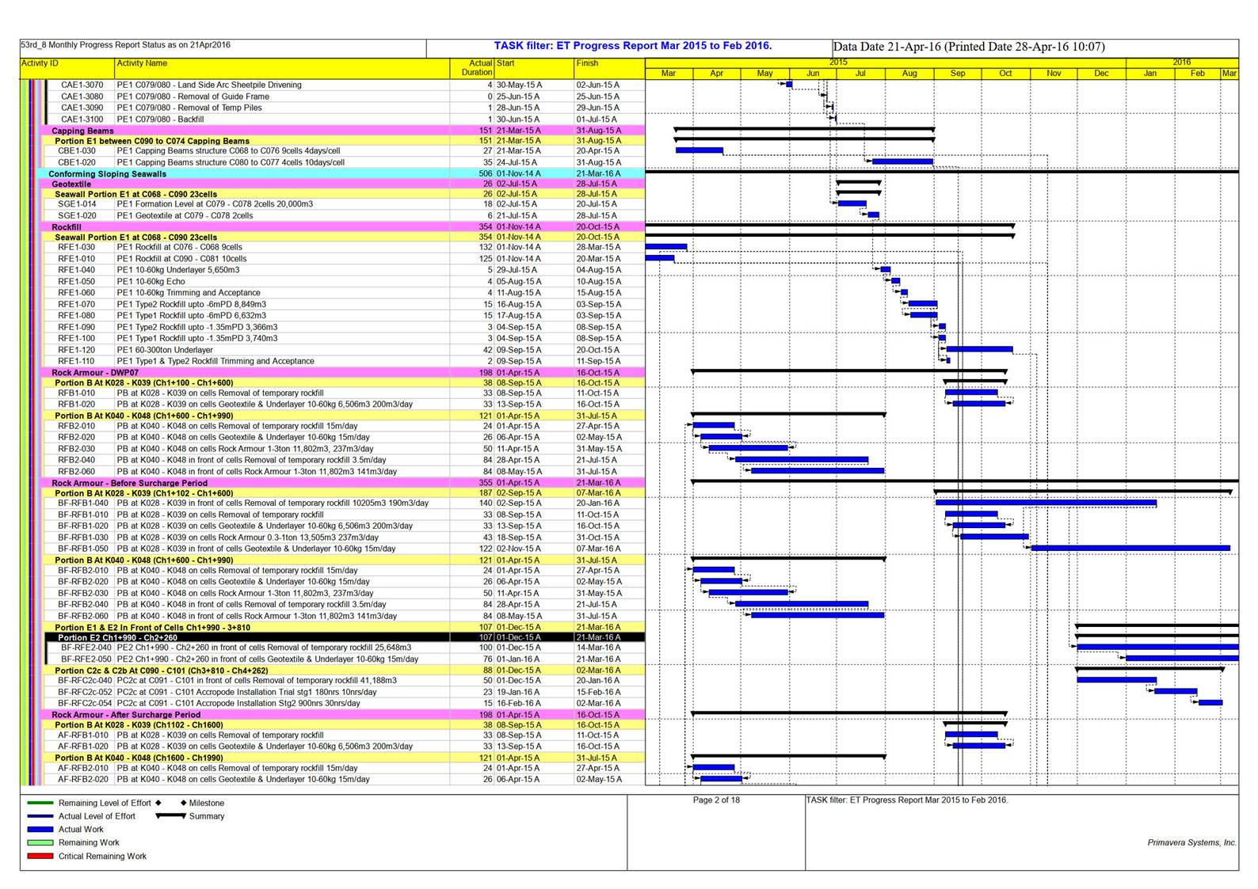Image resolution: width=1258 pixels, height=889 pixels.
Task: Select the Rock Armour - DWP07 group band
Action: click(x=342, y=372)
